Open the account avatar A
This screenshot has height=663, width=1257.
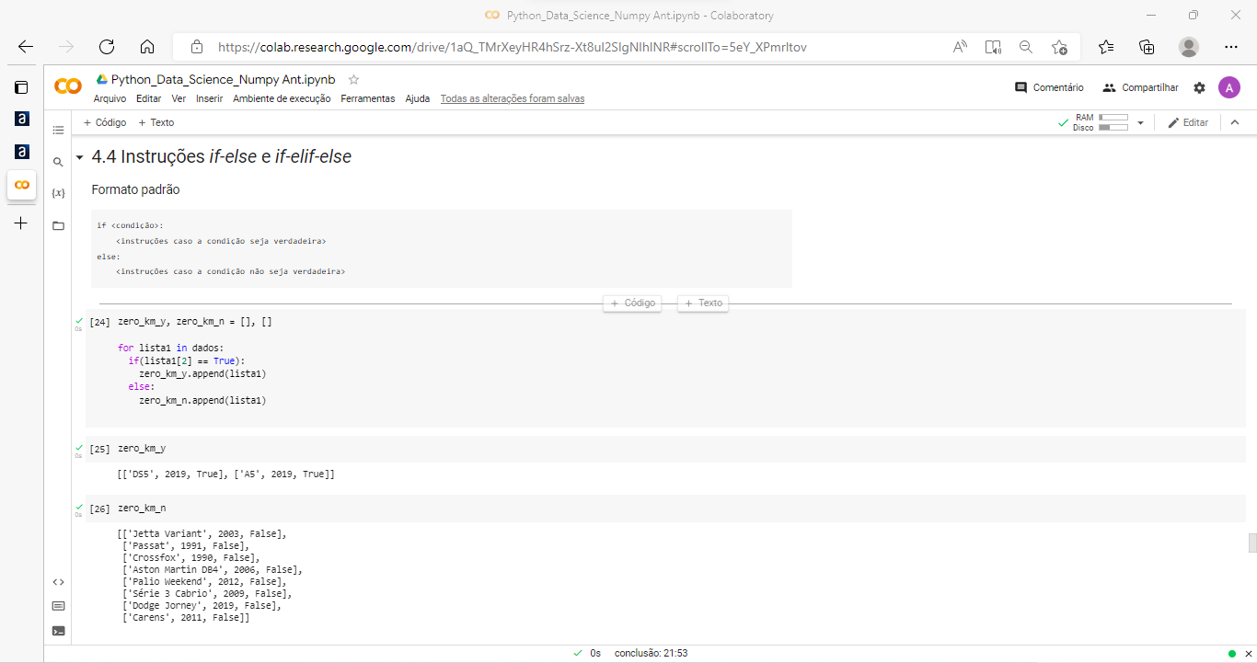[1228, 87]
